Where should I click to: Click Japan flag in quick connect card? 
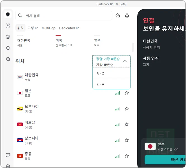(x=150, y=146)
